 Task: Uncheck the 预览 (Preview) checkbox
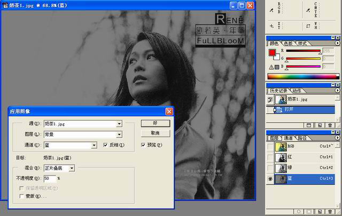[143, 145]
